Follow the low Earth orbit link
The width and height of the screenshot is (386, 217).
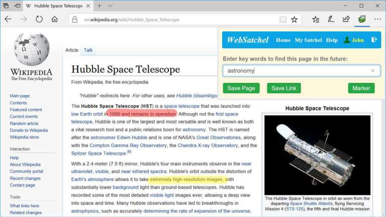[87, 114]
